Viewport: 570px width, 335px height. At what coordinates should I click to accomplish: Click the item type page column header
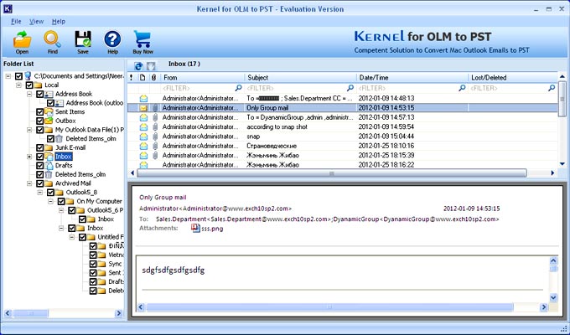point(142,77)
